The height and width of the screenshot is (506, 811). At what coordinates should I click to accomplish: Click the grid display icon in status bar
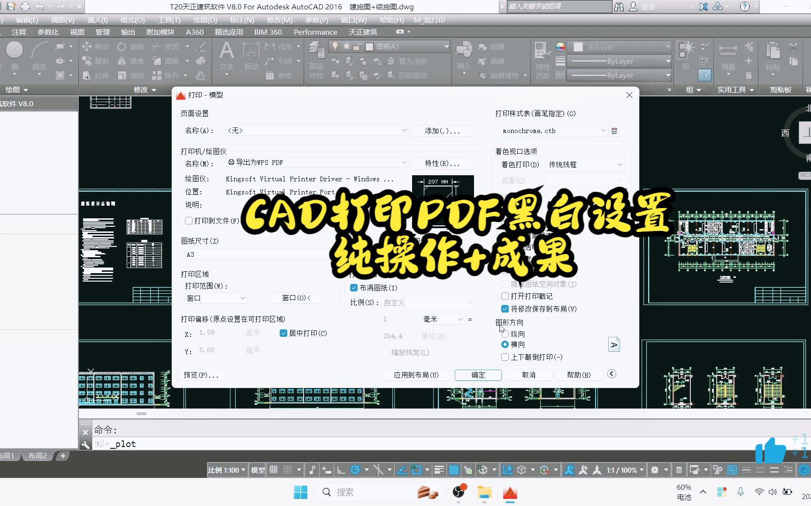coord(274,469)
